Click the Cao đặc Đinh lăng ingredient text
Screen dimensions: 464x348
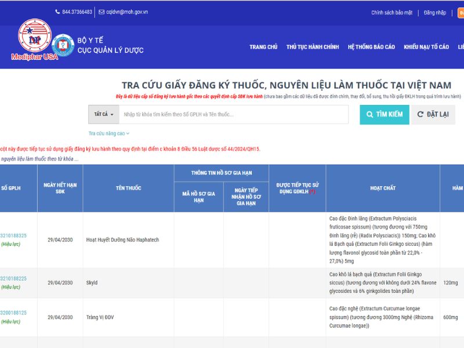point(382,240)
